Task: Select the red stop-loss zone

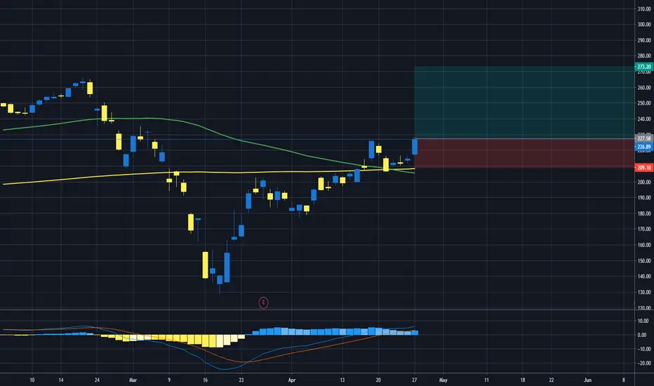Action: [x=524, y=153]
